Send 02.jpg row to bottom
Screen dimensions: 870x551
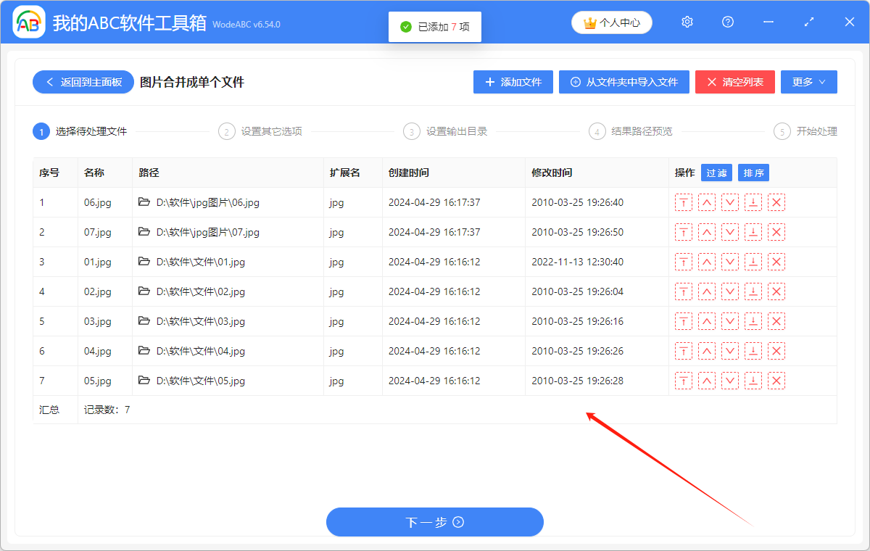(x=753, y=292)
